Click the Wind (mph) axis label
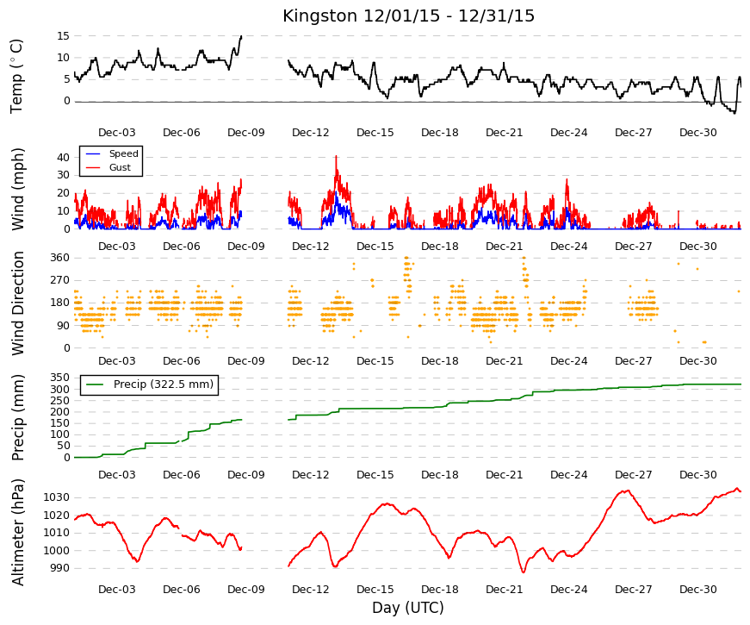Screen dimensions: 750x625 coord(17,189)
